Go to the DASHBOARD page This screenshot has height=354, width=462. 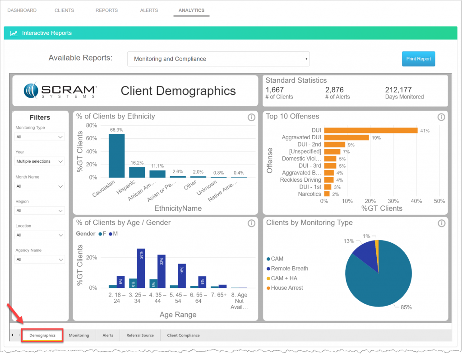click(22, 10)
